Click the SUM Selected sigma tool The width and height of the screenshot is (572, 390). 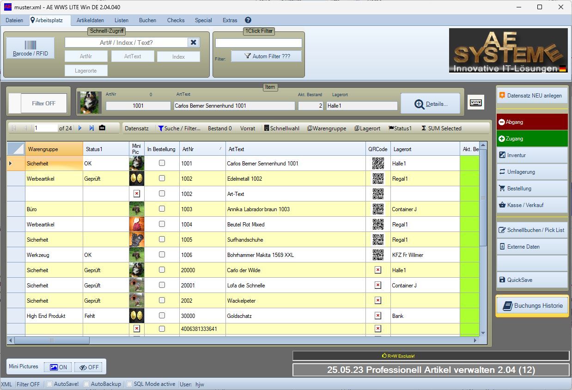441,128
